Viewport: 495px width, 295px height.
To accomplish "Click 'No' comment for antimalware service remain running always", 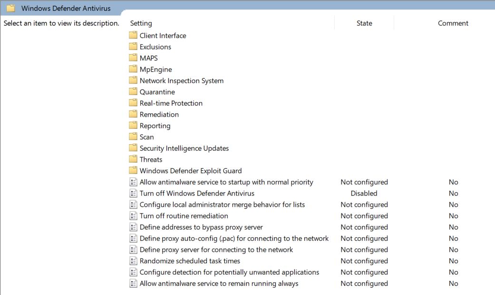I will [453, 284].
